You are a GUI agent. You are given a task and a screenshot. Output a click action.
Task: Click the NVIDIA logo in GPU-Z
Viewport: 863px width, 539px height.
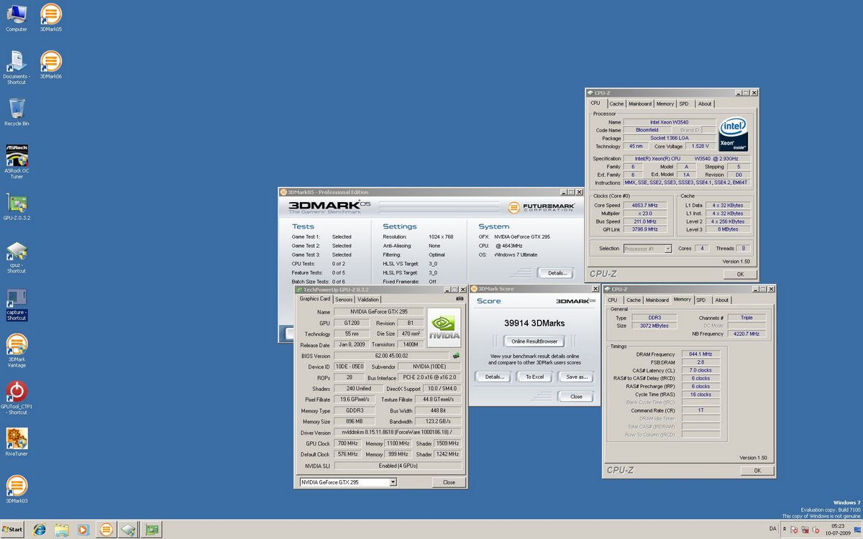tap(444, 328)
